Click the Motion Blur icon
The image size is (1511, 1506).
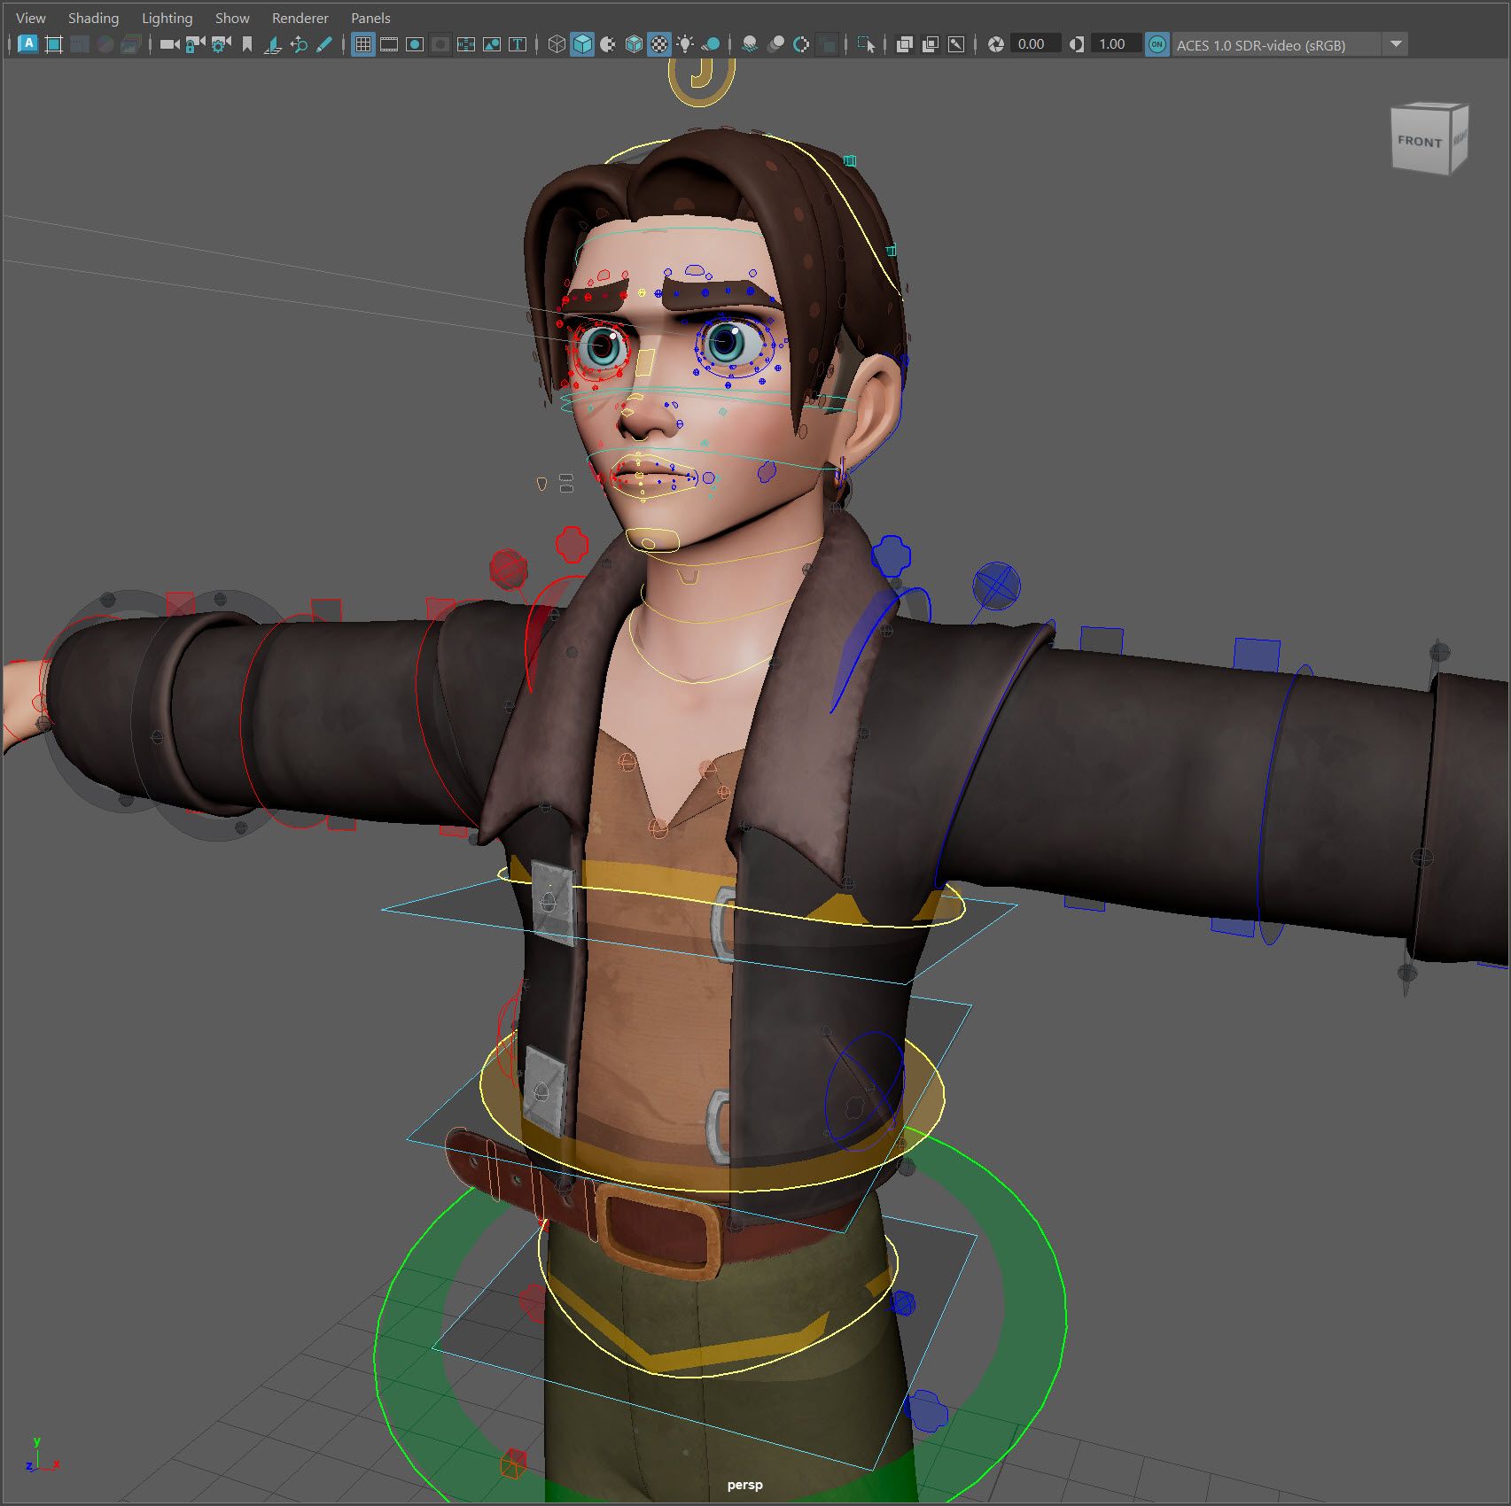tap(775, 43)
